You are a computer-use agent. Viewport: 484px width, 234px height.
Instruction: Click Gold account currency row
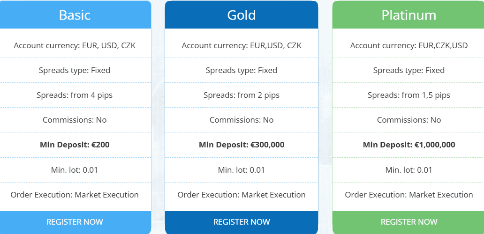click(x=242, y=45)
